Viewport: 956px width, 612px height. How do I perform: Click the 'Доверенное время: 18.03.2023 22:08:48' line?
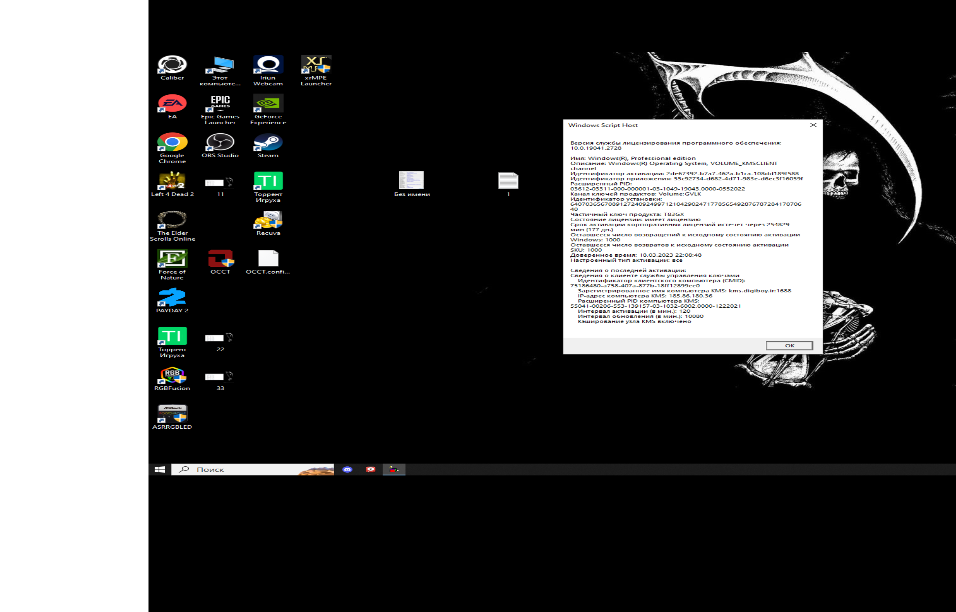tap(636, 255)
